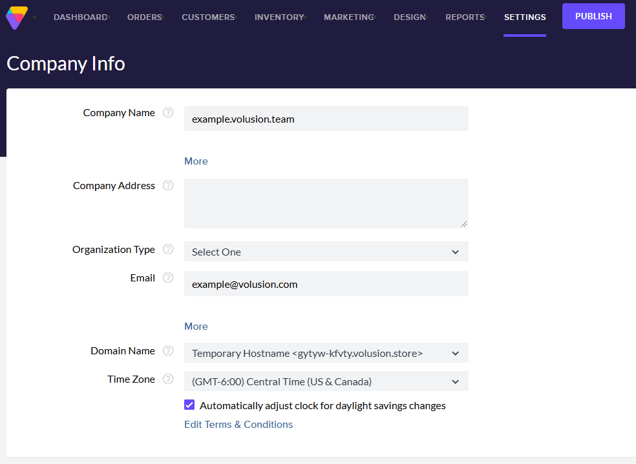Click the More link below Company Name
This screenshot has height=464, width=636.
coord(196,161)
